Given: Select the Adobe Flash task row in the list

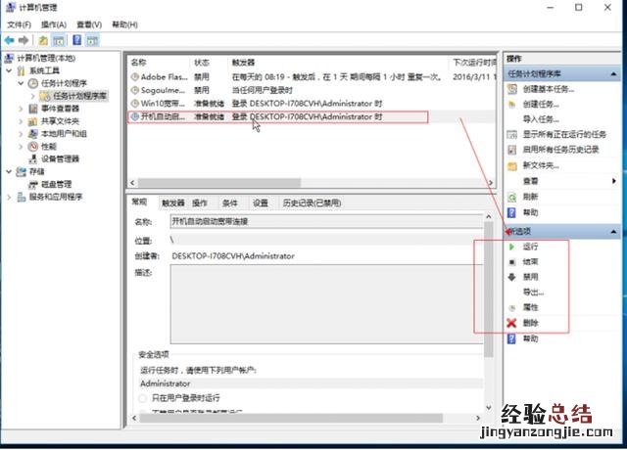Looking at the screenshot, I should coord(157,74).
